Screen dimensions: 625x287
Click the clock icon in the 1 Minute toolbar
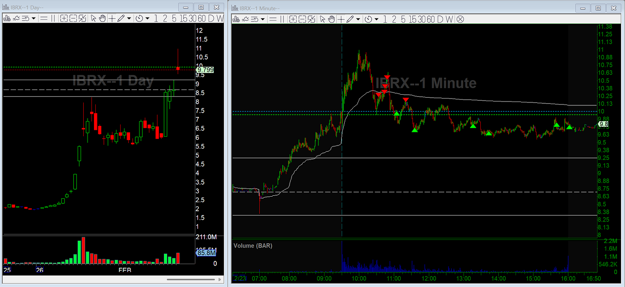(x=368, y=19)
